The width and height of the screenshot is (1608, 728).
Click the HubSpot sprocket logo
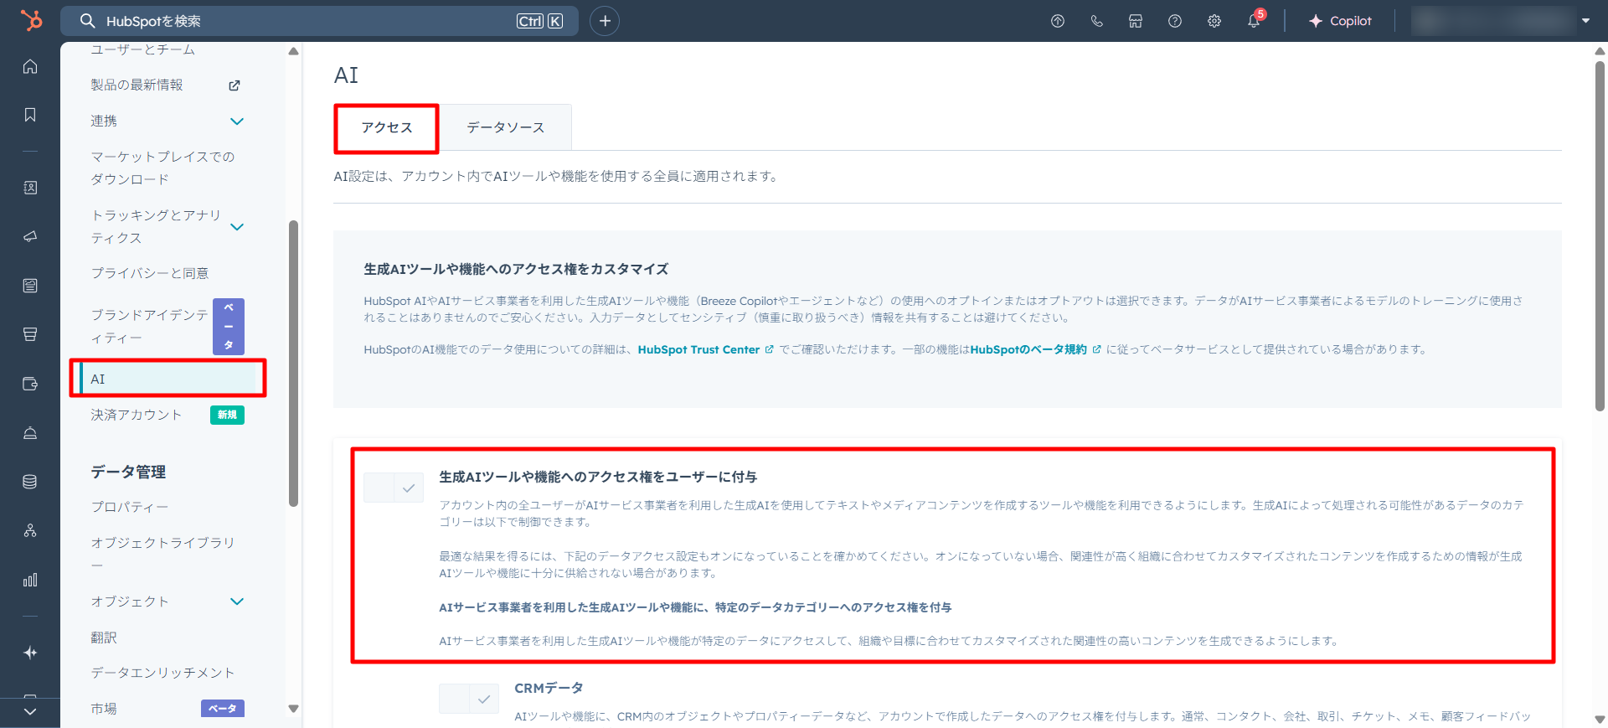tap(30, 20)
